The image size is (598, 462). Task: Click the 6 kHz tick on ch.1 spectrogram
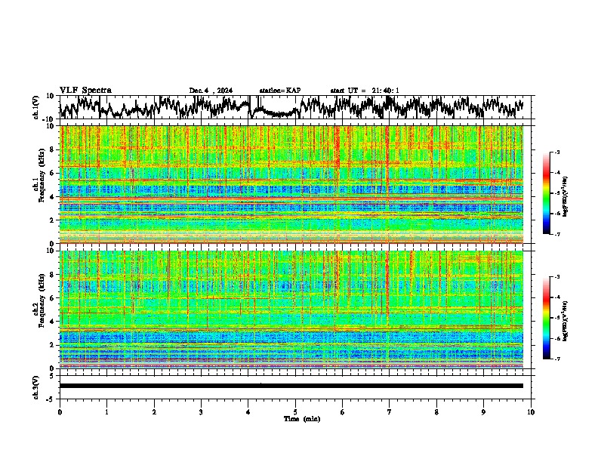click(x=53, y=173)
